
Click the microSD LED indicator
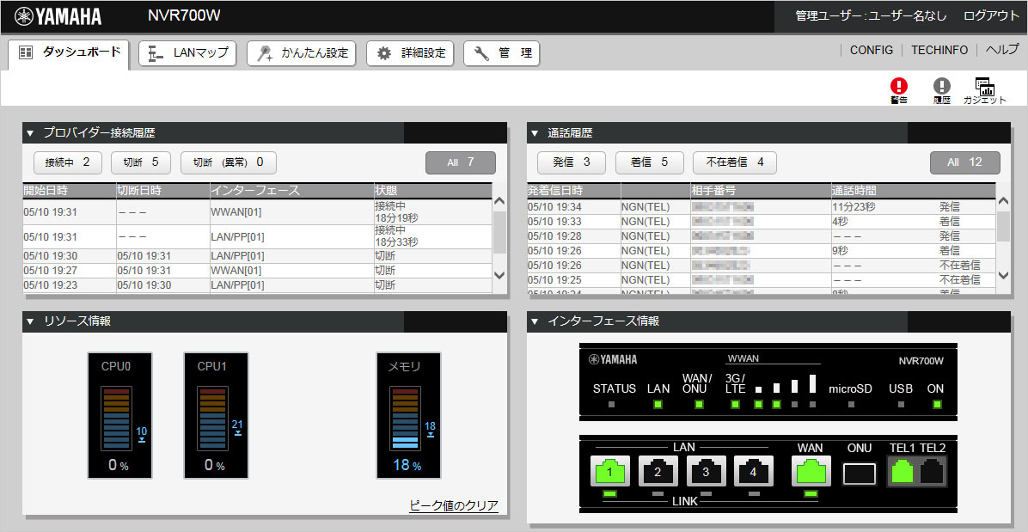(851, 404)
